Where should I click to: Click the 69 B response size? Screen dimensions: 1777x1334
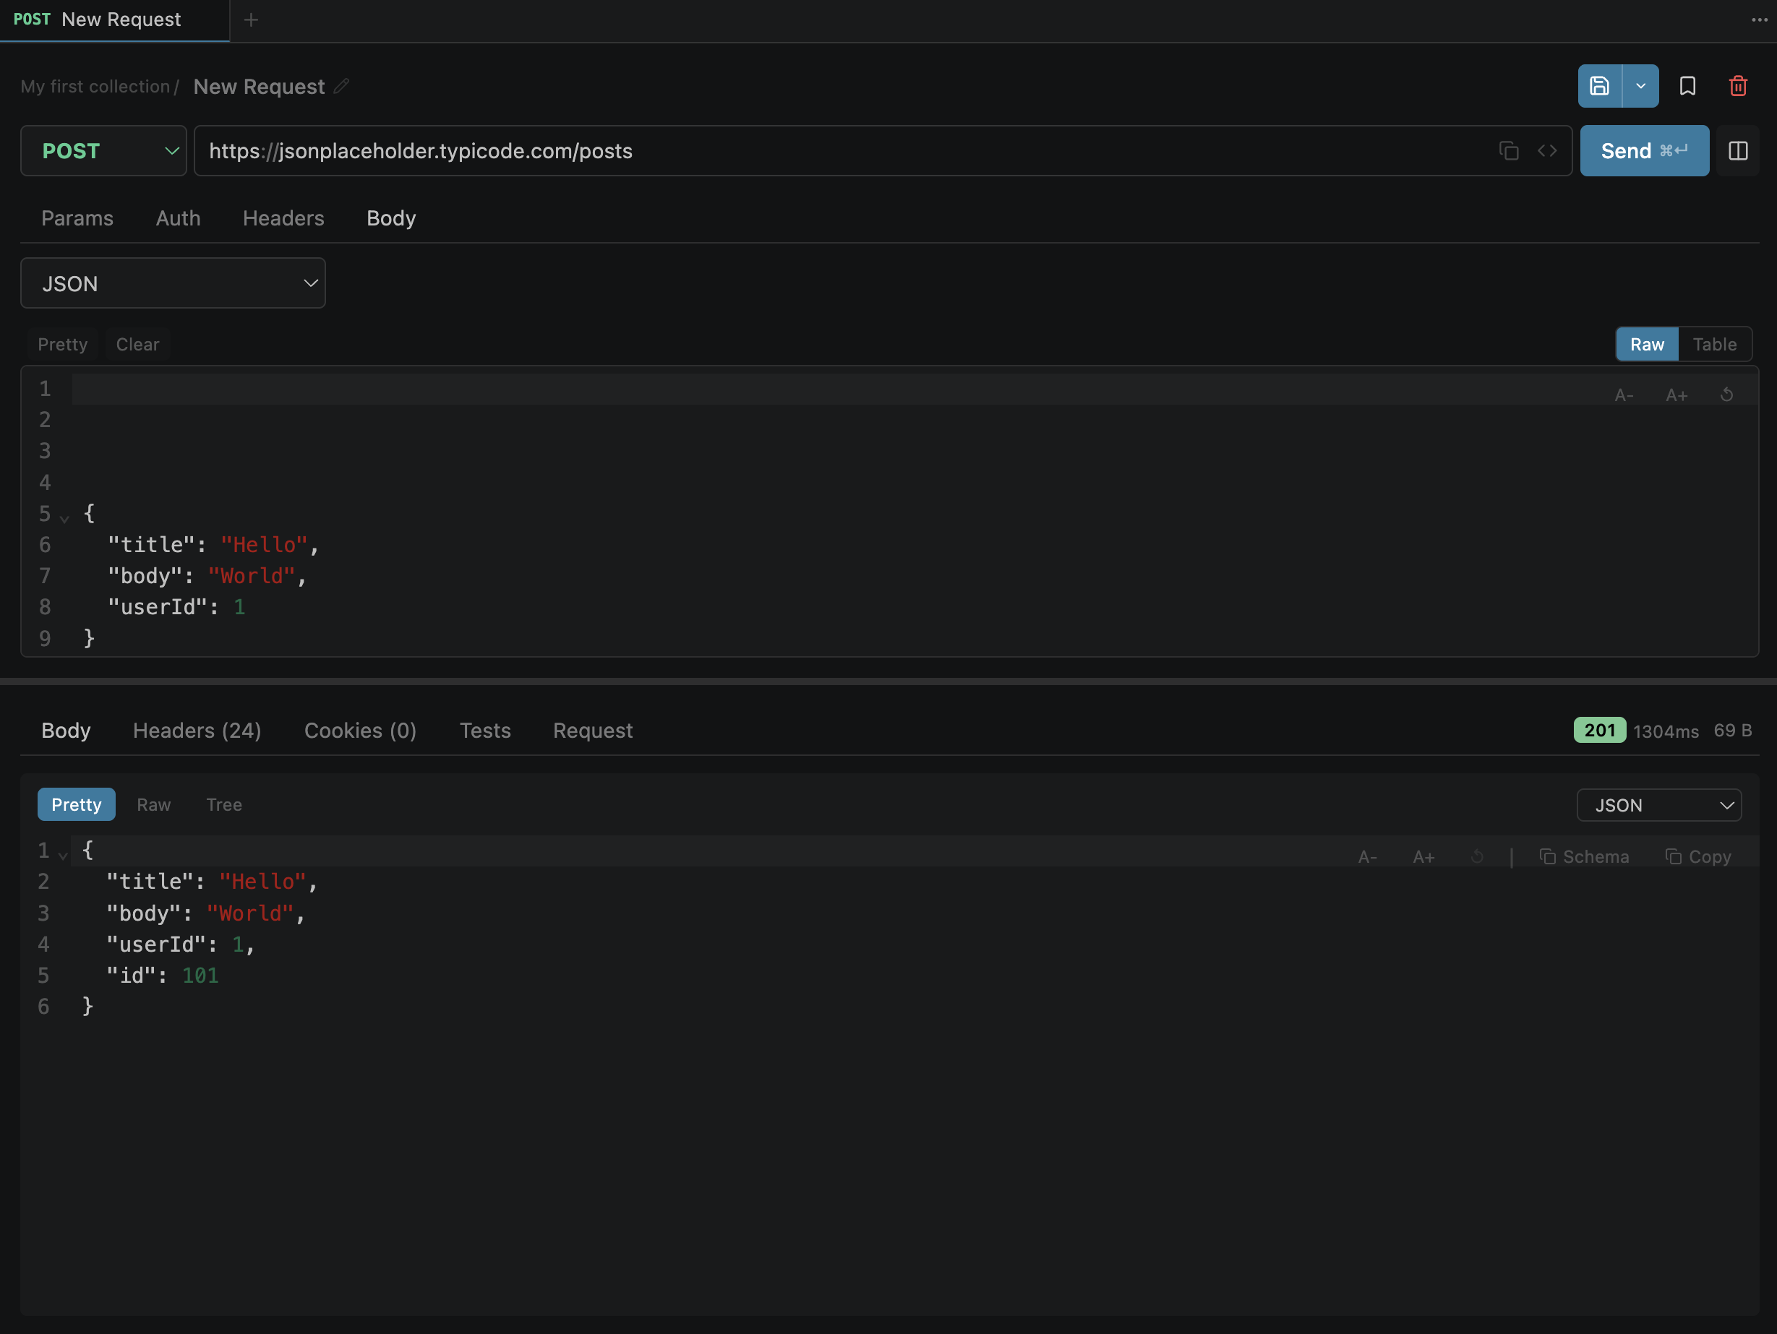1732,731
